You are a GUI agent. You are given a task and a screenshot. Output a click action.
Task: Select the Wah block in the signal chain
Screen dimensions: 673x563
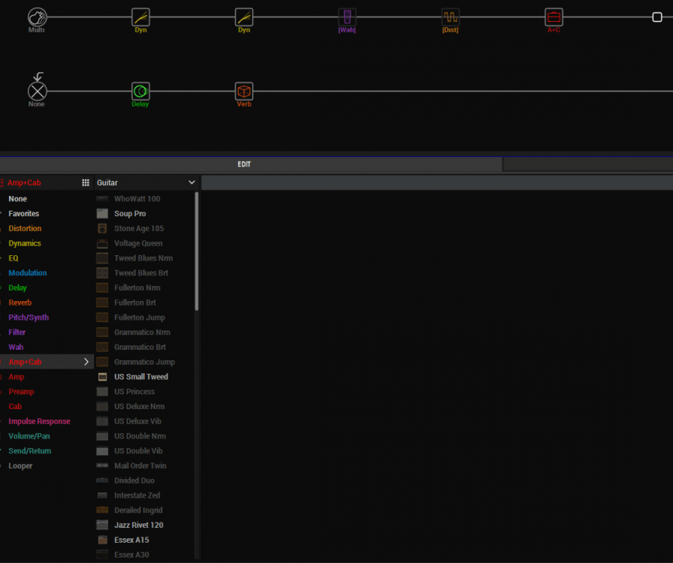pyautogui.click(x=347, y=17)
